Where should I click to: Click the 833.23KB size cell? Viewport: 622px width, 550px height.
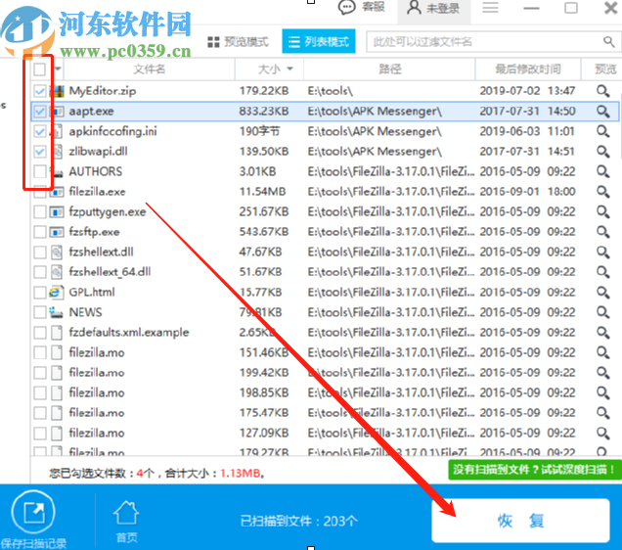264,112
